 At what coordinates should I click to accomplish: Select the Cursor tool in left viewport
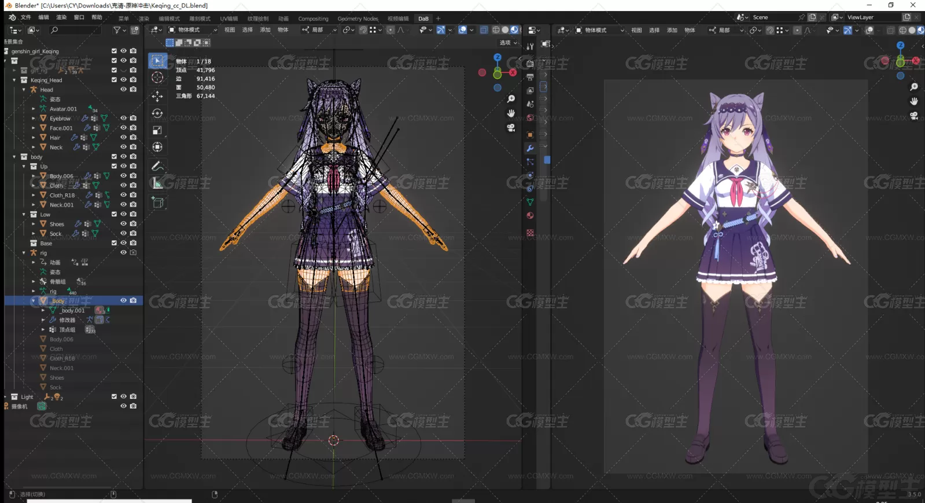click(x=157, y=78)
